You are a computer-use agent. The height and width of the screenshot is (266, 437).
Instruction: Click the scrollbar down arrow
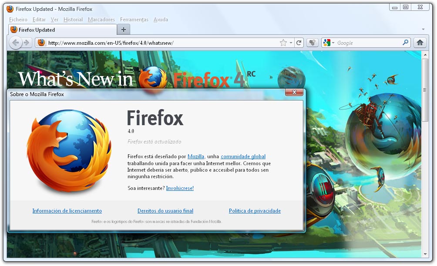pyautogui.click(x=425, y=254)
